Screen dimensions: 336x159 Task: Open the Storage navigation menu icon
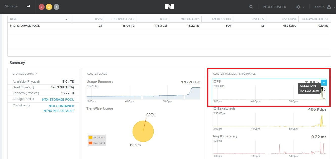pos(29,7)
